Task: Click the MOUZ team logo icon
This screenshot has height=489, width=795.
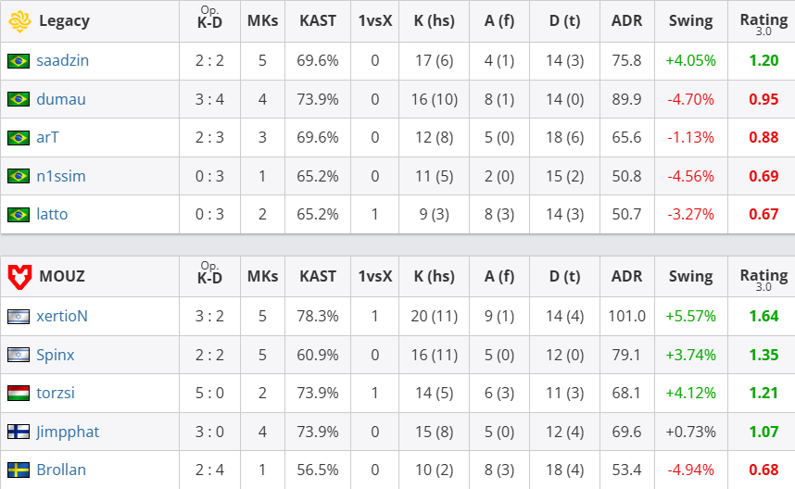Action: (19, 276)
